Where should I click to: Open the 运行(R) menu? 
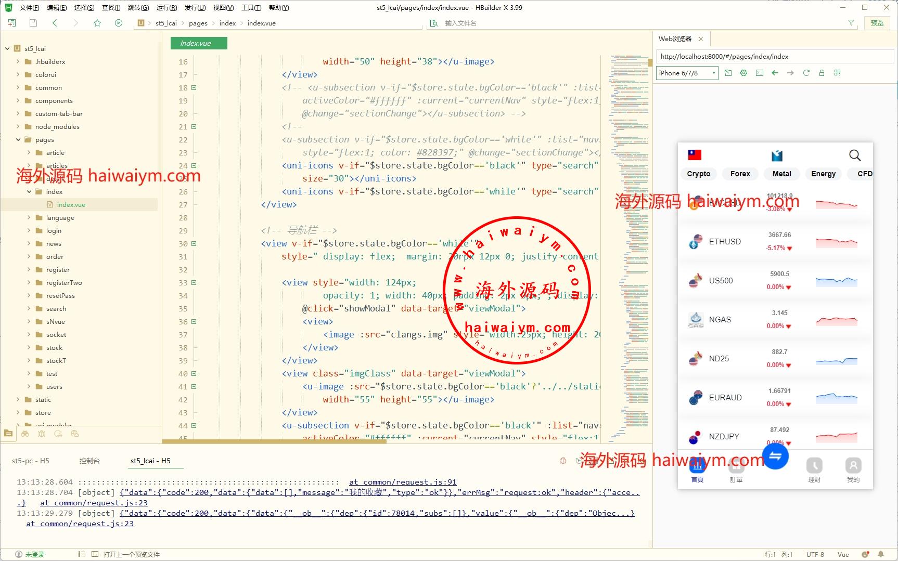(x=166, y=7)
